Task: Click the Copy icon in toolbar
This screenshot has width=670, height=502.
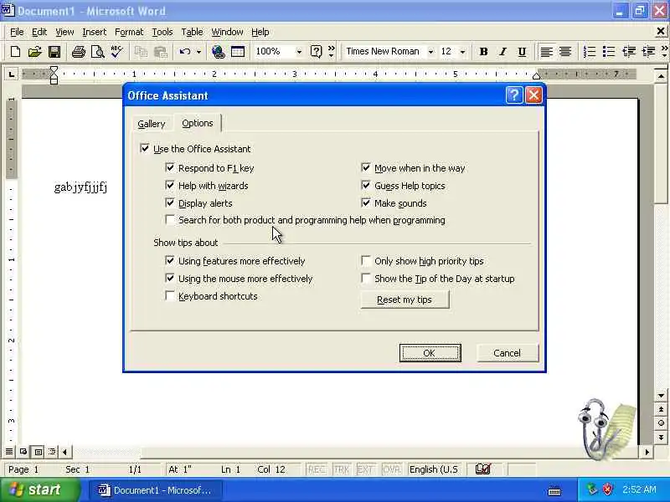Action: pyautogui.click(x=141, y=52)
